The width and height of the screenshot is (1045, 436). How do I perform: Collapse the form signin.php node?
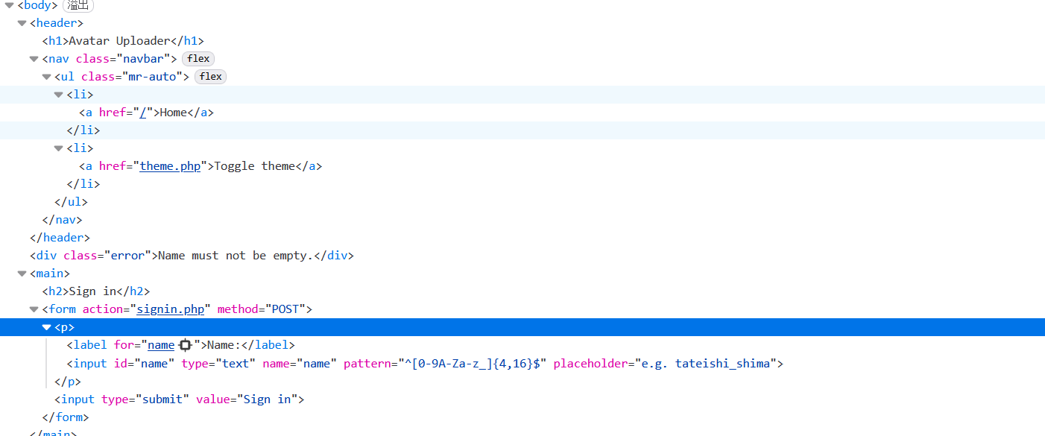[x=34, y=309]
